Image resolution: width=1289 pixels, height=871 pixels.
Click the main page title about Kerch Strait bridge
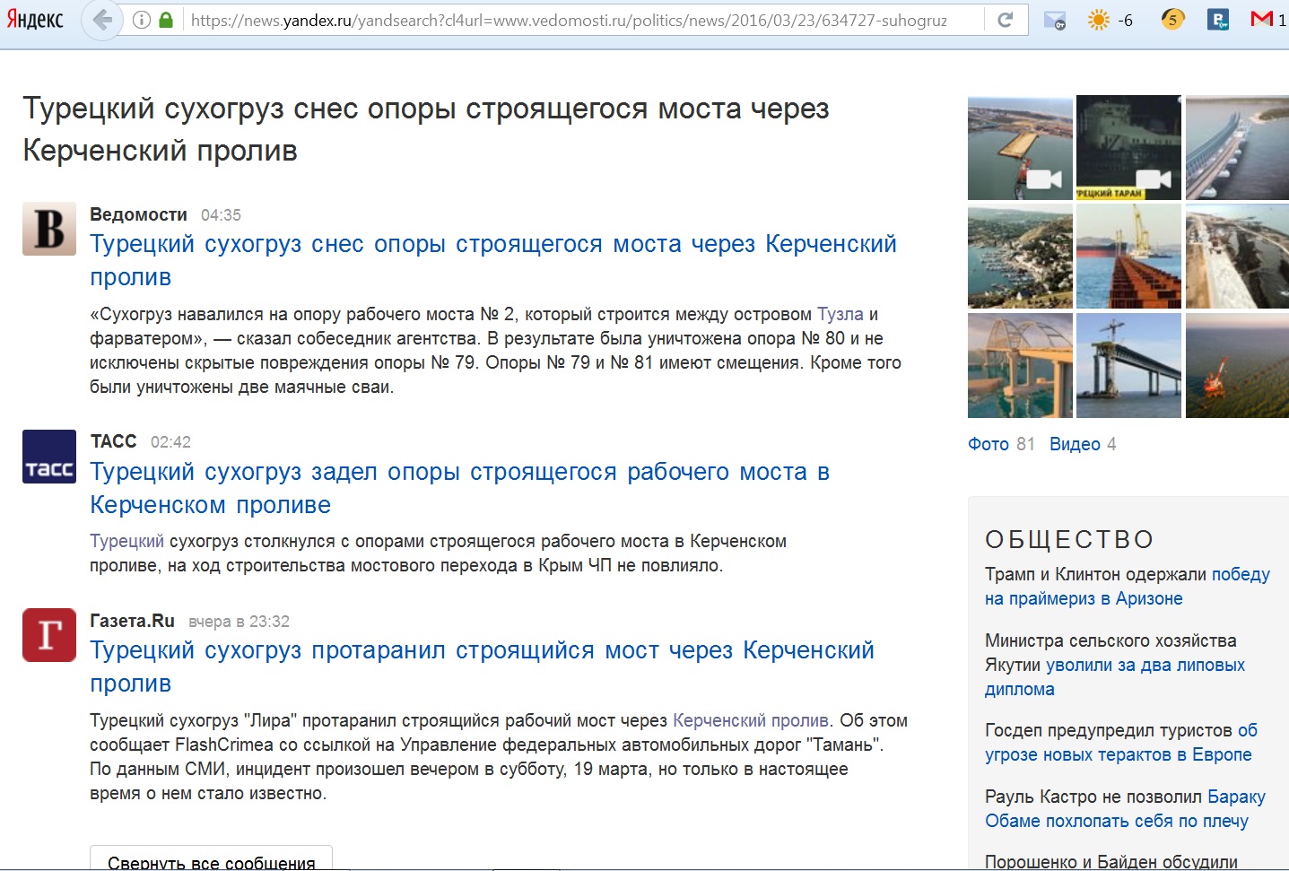pyautogui.click(x=426, y=129)
